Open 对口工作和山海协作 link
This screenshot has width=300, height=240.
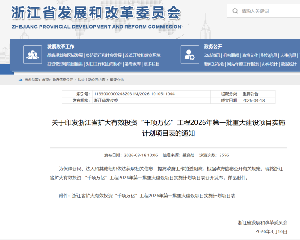(x=104, y=64)
